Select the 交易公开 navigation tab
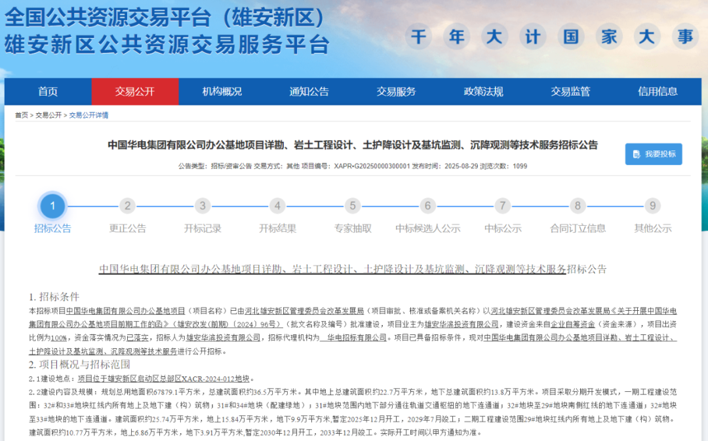Viewport: 708px width, 441px height. pos(135,92)
